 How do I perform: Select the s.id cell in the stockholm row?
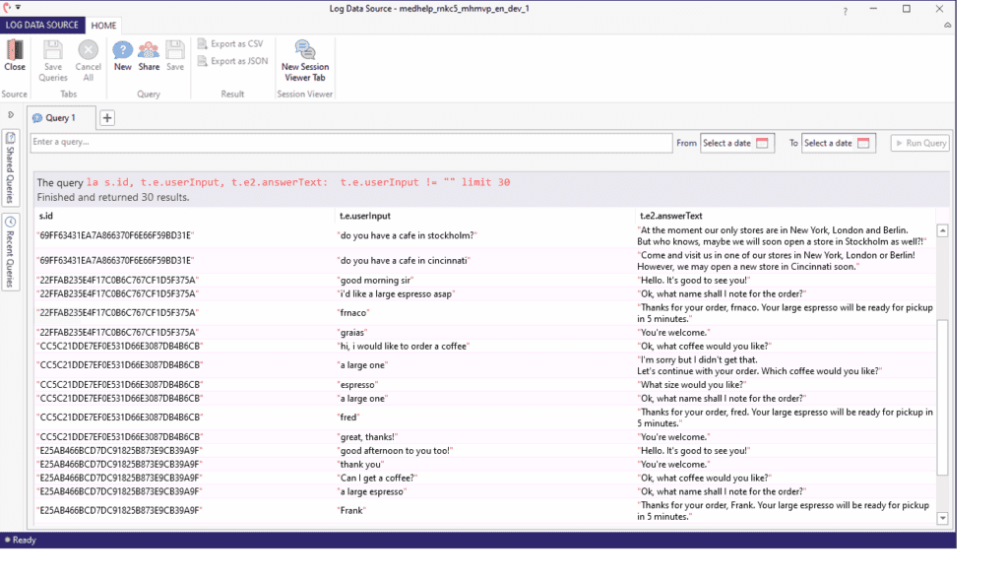116,236
